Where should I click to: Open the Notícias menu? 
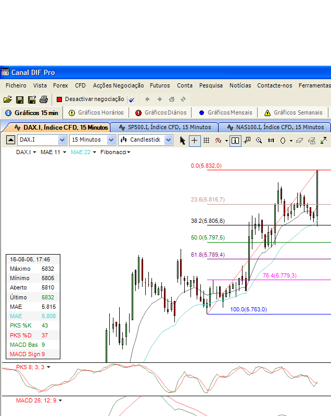point(240,85)
